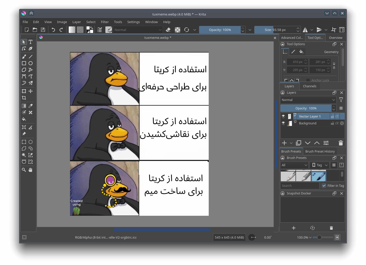Select the Text tool

[x=31, y=42]
